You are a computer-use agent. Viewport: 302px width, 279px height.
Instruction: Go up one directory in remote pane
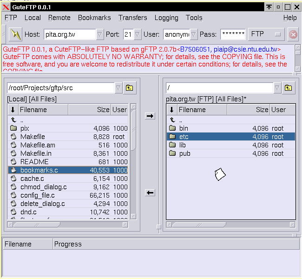pos(289,88)
